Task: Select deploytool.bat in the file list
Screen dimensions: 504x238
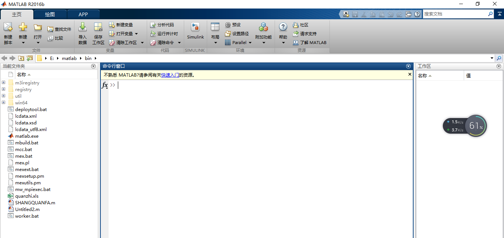Action: [31, 109]
